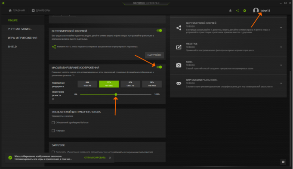This screenshot has height=169, width=293.
Task: Select ОБЩИЕ in the sidebar
Action: coord(13,20)
